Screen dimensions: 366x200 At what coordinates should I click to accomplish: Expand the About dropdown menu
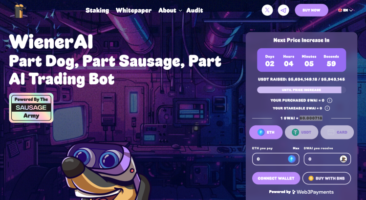pos(170,10)
